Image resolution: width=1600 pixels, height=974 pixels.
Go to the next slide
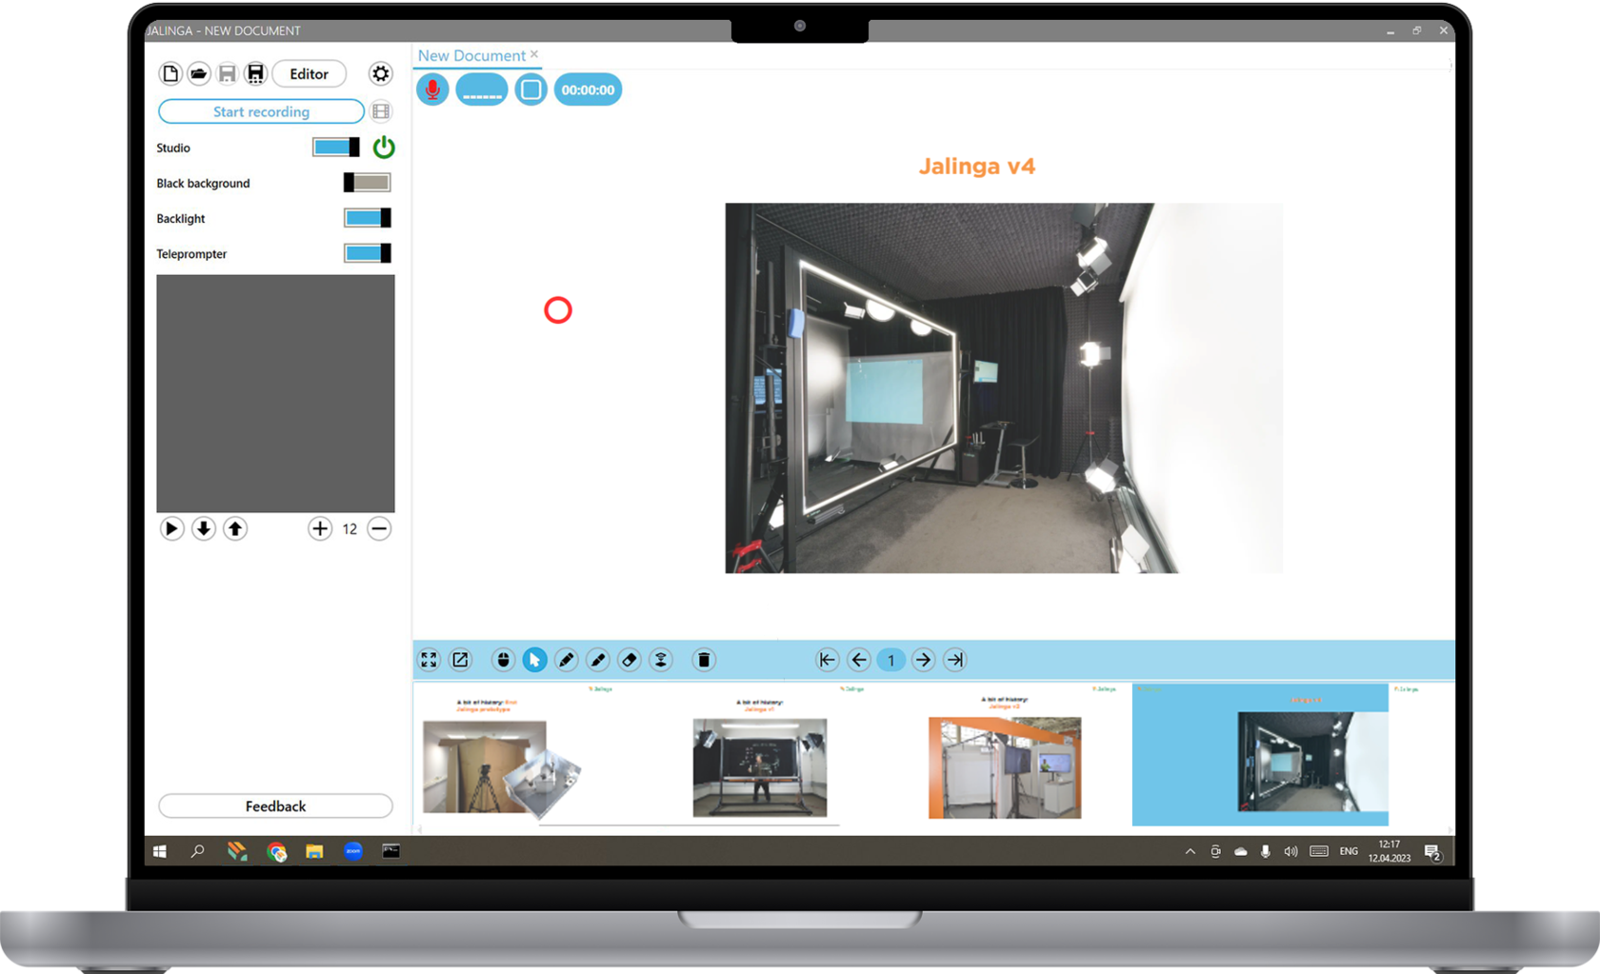click(923, 660)
